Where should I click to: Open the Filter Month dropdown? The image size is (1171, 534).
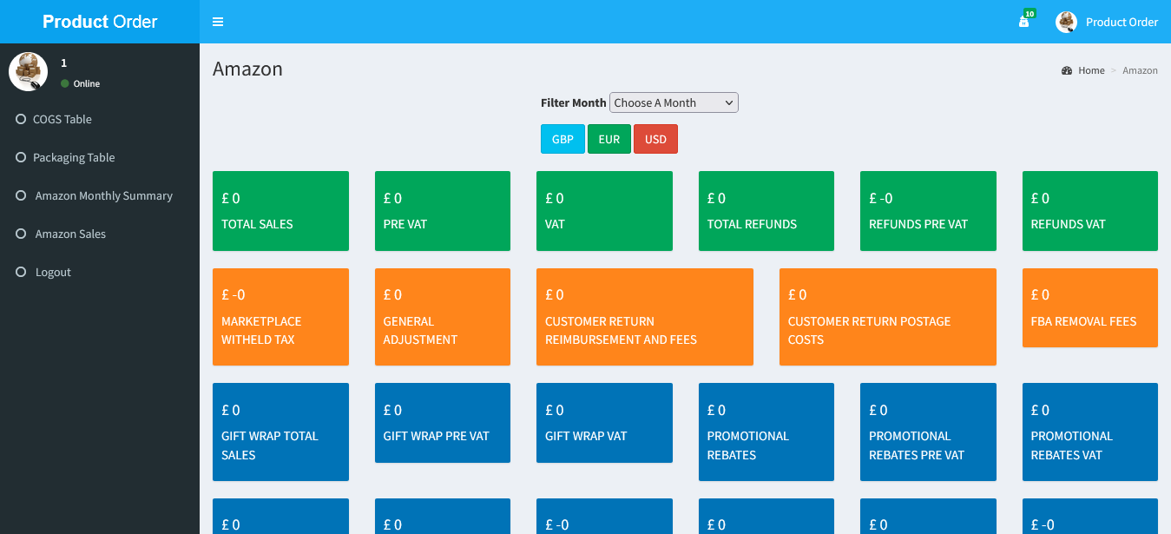(x=674, y=102)
